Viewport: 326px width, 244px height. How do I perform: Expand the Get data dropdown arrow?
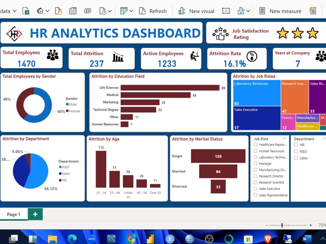[15, 11]
